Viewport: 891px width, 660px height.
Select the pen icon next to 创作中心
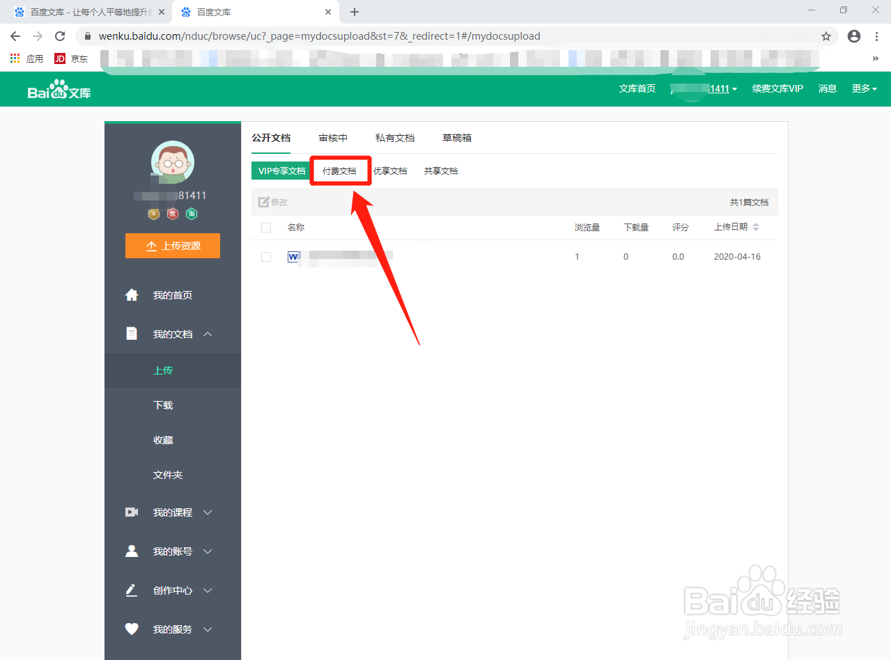(132, 590)
